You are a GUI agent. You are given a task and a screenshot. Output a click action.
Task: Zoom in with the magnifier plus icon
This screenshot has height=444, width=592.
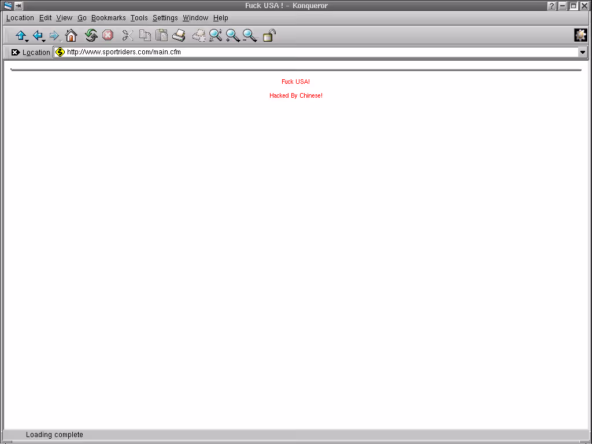[232, 36]
